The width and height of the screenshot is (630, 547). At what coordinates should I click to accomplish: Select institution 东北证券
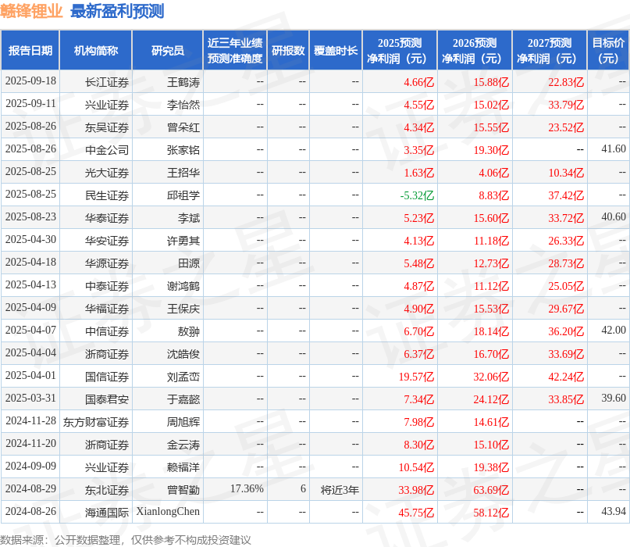pyautogui.click(x=107, y=490)
